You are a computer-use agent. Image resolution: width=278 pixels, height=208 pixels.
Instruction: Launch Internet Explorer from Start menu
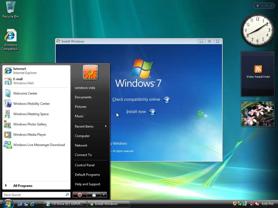pyautogui.click(x=36, y=71)
